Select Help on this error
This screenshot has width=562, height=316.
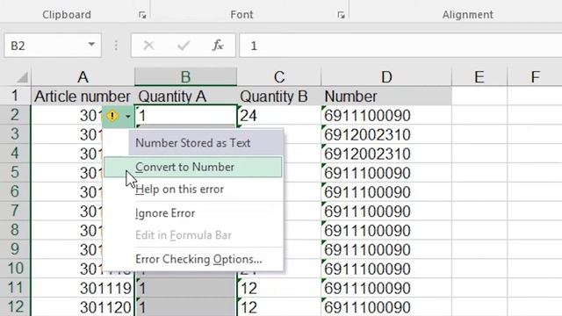tap(193, 190)
